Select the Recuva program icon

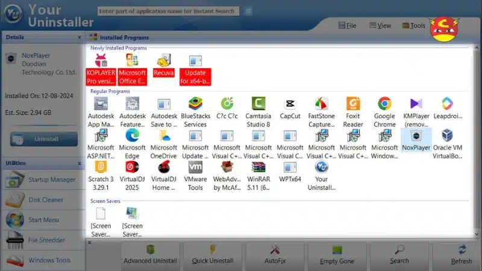coord(164,60)
